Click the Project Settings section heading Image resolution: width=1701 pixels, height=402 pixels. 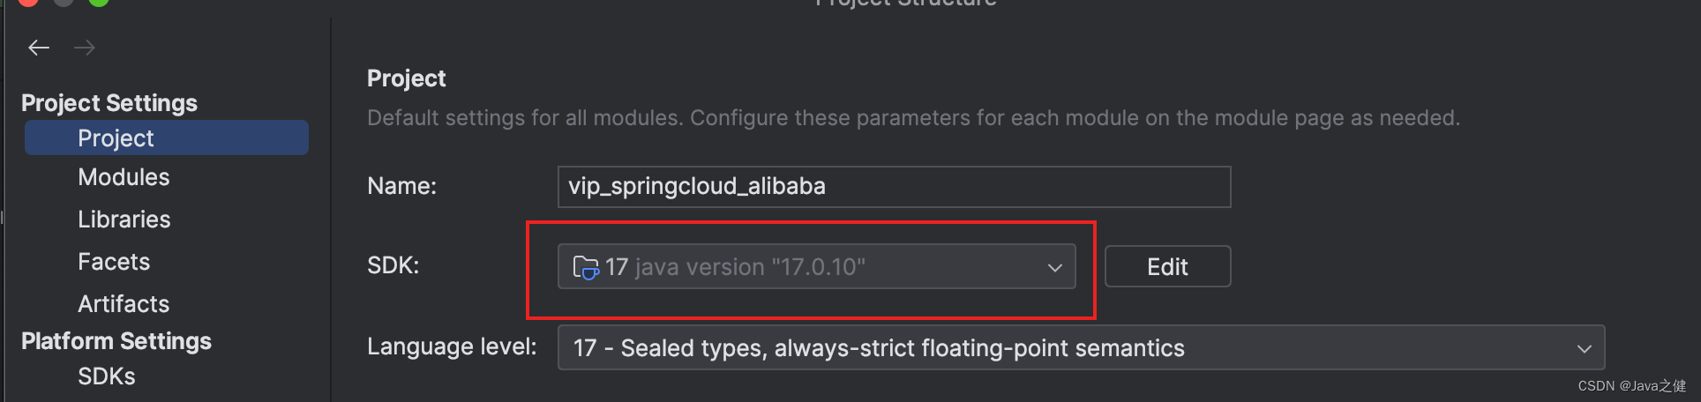[x=109, y=103]
